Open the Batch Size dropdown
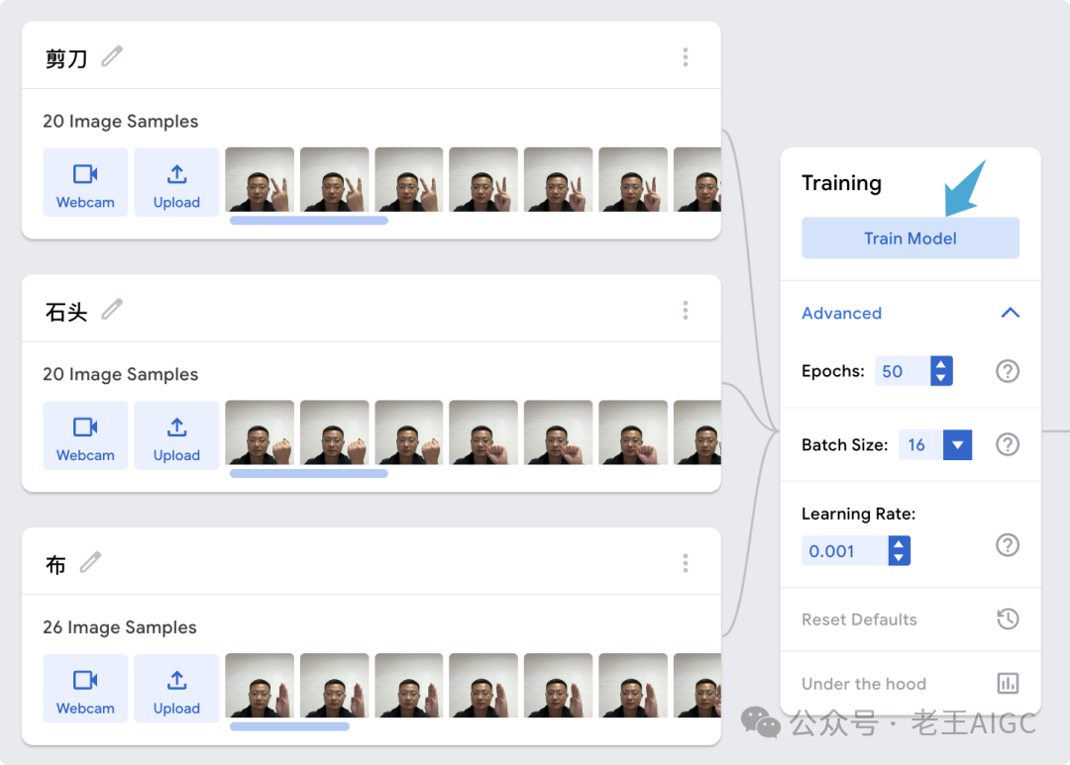 [957, 444]
